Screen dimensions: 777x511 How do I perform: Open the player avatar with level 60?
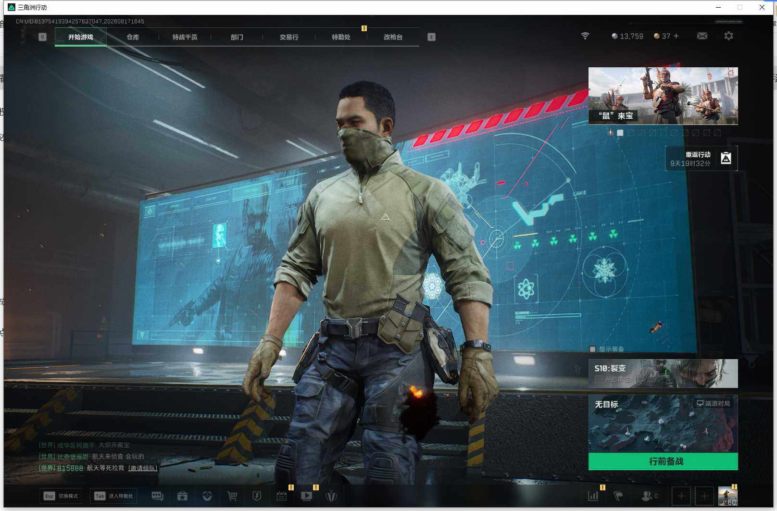727,496
